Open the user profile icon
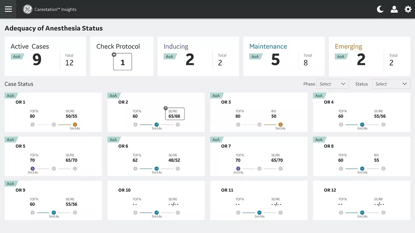Screen dimensions: 415x233 tap(394, 9)
